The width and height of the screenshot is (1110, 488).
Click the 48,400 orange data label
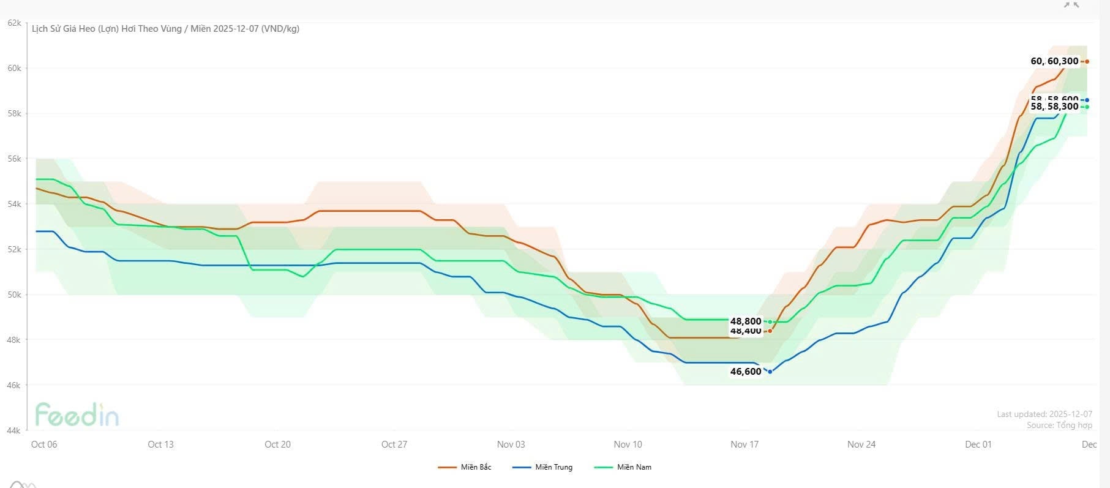click(746, 331)
